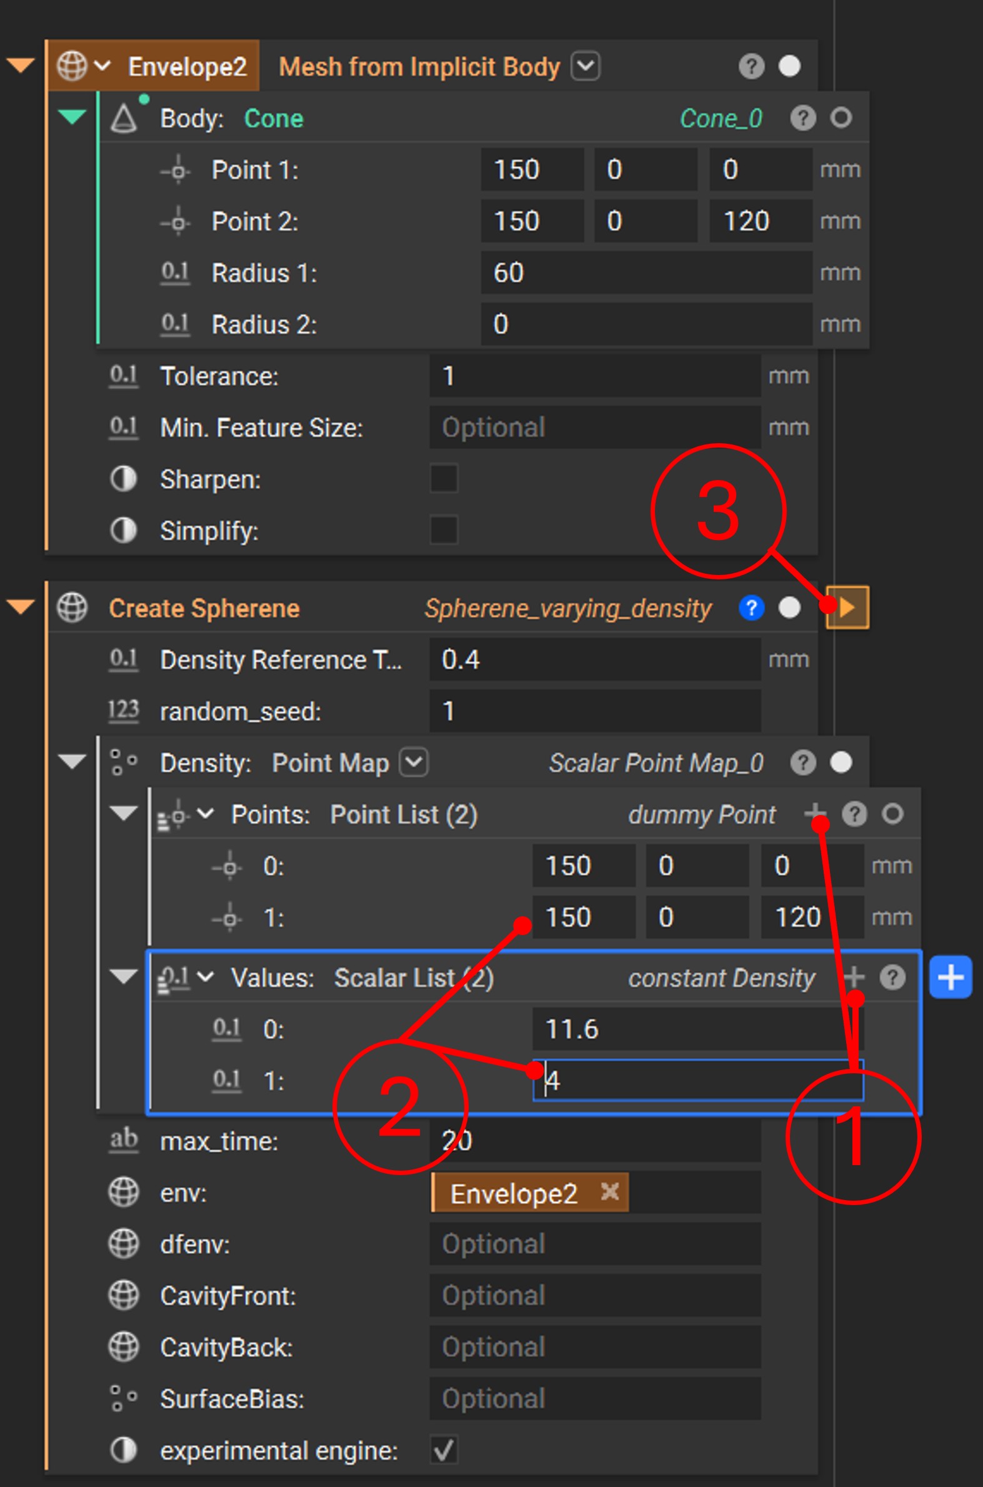Click the Radius 1 value field
Image resolution: width=983 pixels, height=1487 pixels.
point(646,273)
